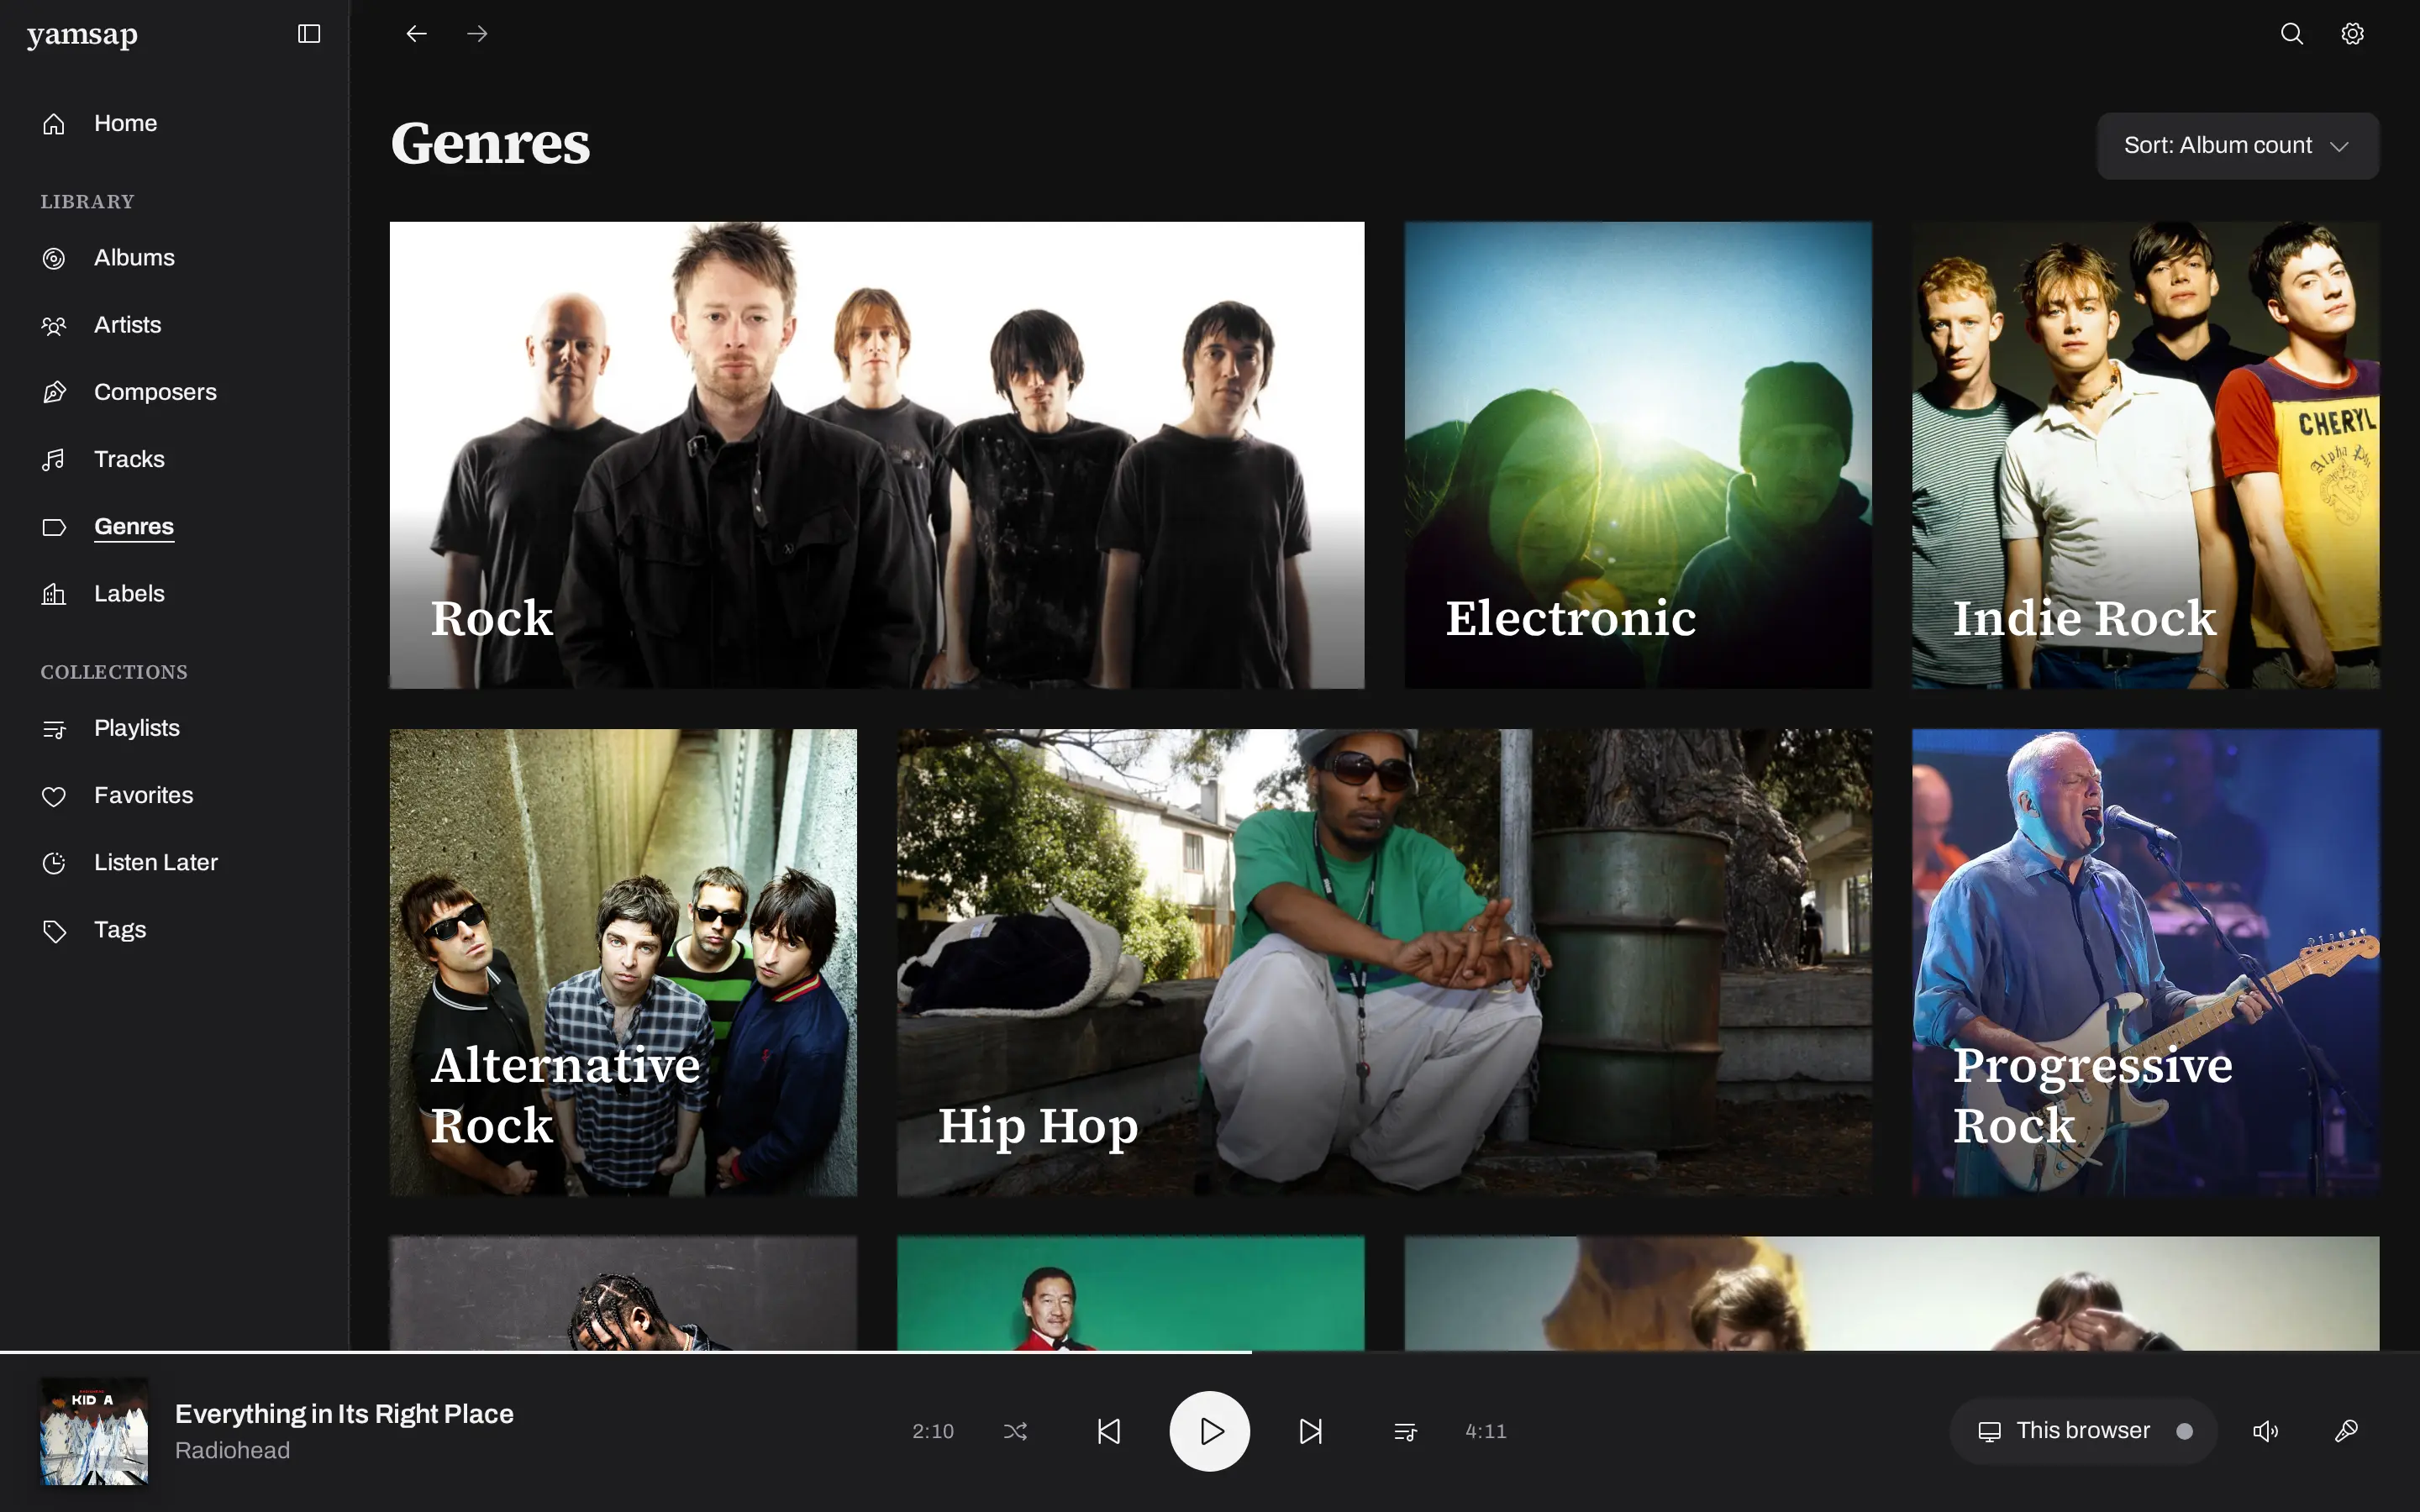
Task: Click the Labels building icon
Action: [x=54, y=594]
